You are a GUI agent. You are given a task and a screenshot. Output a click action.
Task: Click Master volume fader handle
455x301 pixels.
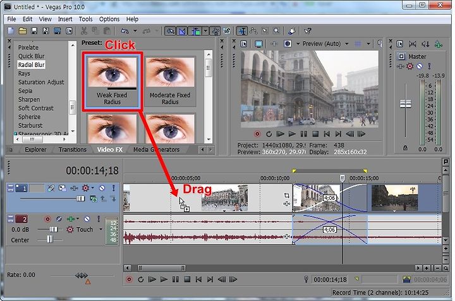click(405, 104)
